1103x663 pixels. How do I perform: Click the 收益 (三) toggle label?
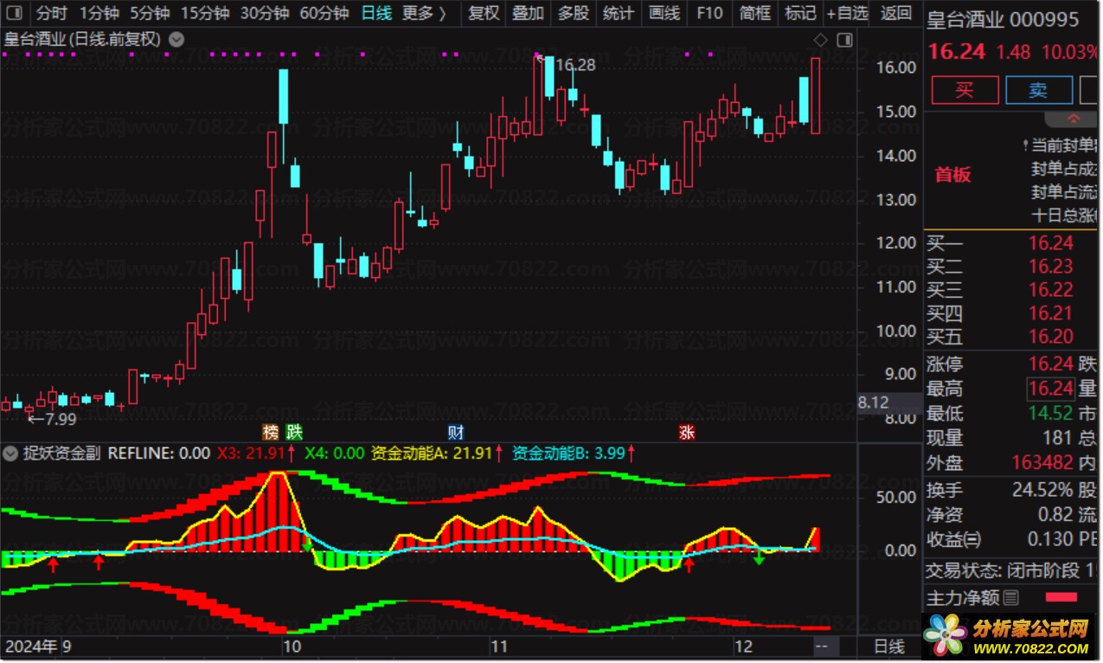coord(953,539)
